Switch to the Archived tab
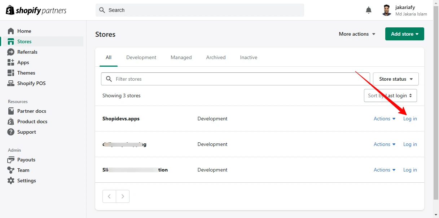 pos(216,57)
